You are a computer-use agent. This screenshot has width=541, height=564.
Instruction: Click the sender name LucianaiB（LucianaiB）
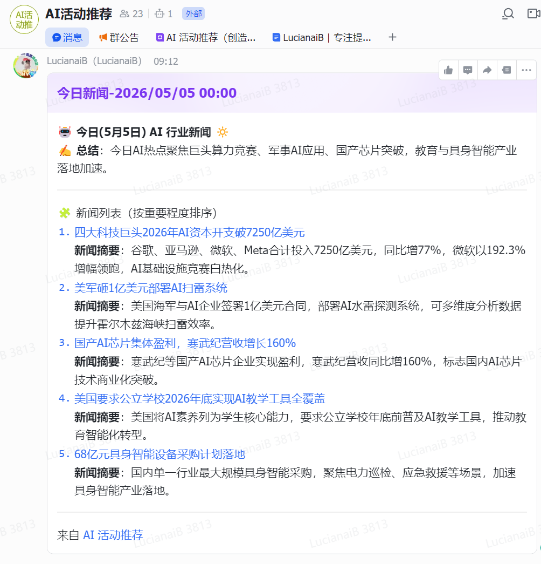94,61
